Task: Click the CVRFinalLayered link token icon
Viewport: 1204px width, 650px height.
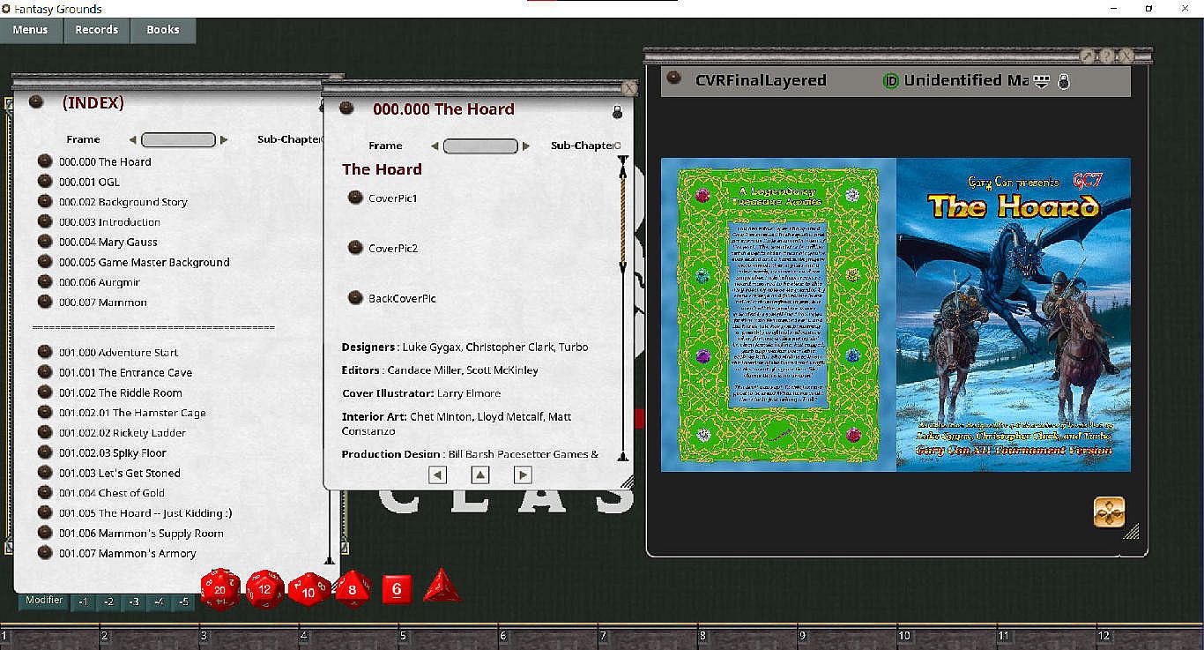Action: 674,78
